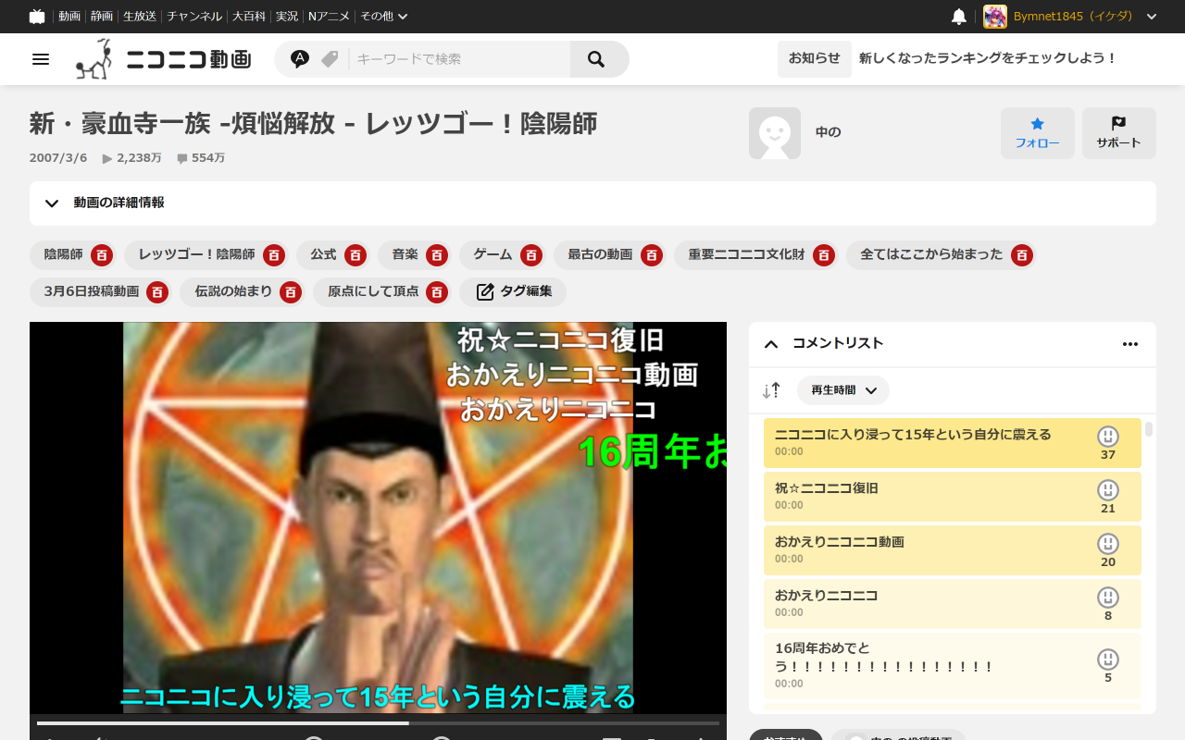The image size is (1185, 740).
Task: Like the comment with 37 nicorare
Action: (1107, 437)
